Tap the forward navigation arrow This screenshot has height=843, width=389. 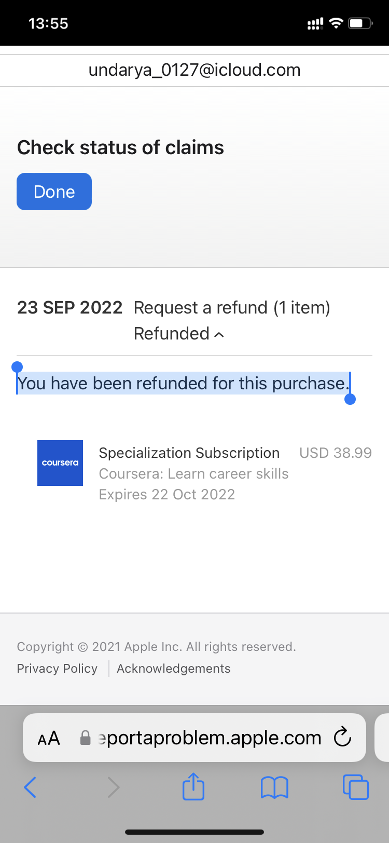coord(113,787)
